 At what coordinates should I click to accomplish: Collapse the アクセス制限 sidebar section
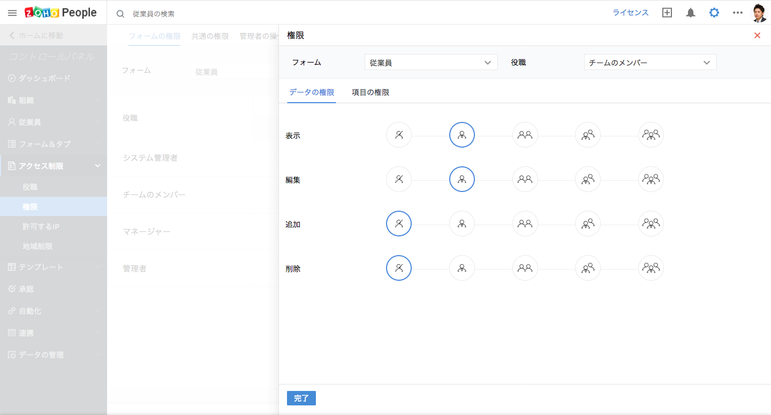tap(97, 166)
